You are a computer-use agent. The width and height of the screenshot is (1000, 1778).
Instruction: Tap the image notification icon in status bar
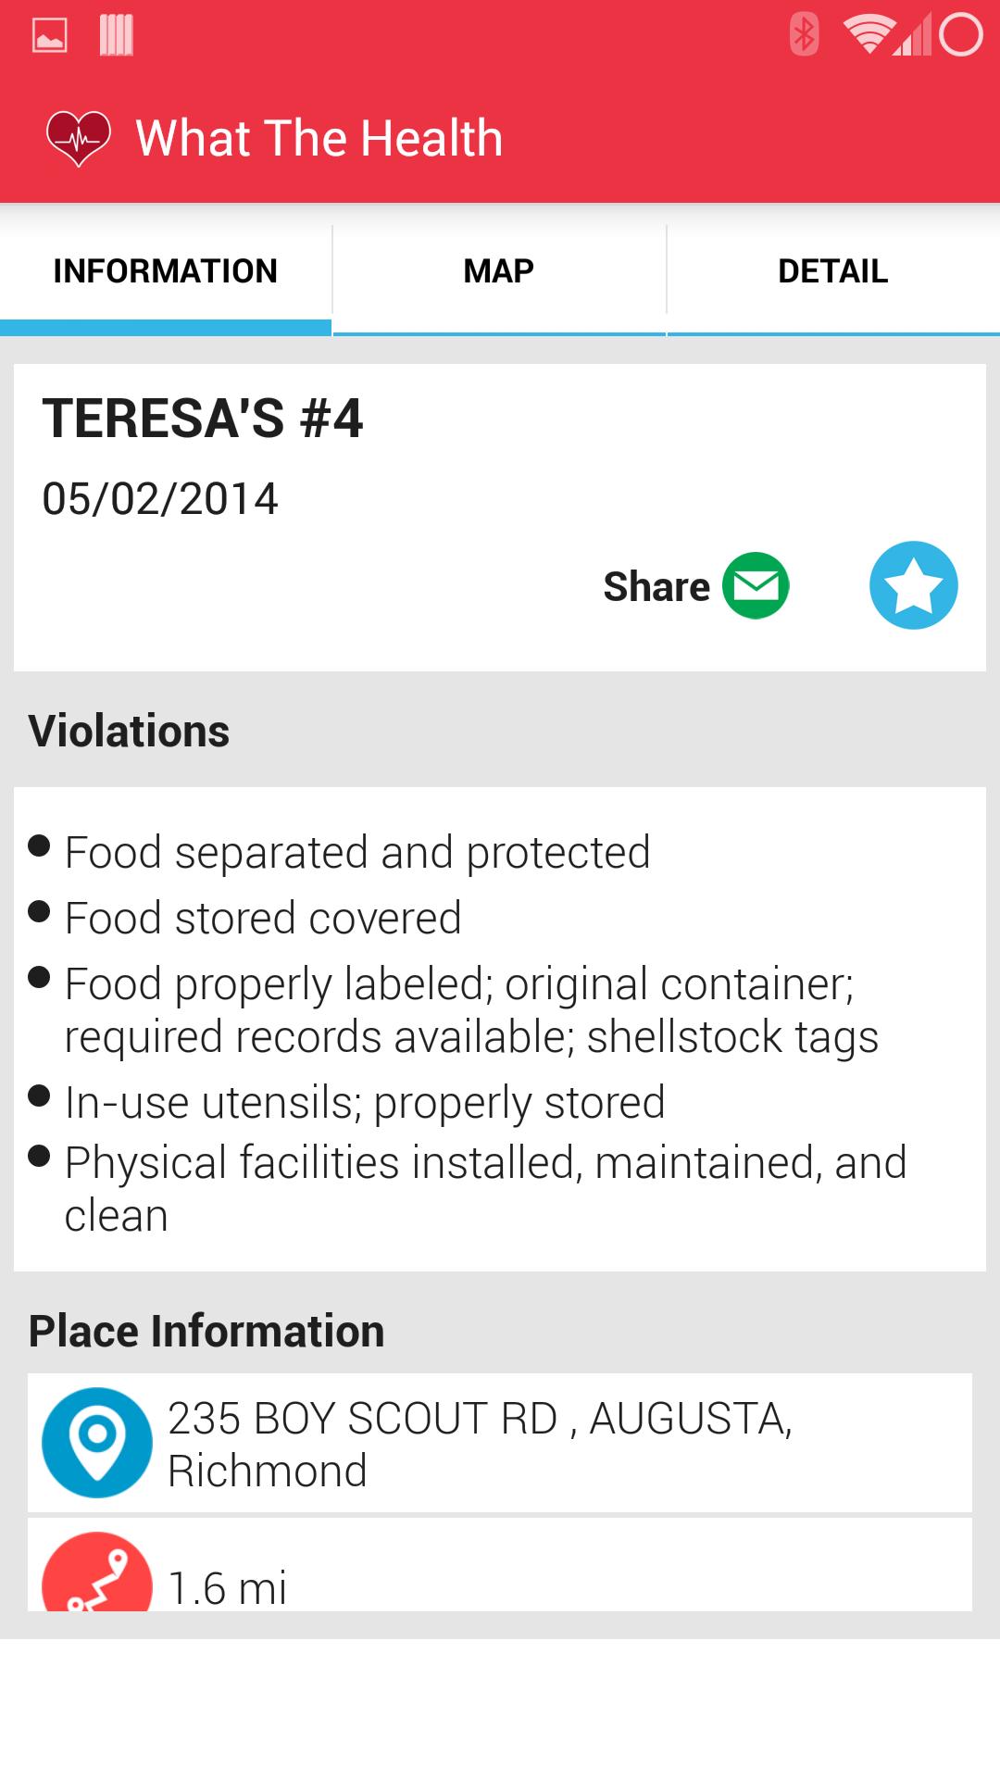[50, 36]
